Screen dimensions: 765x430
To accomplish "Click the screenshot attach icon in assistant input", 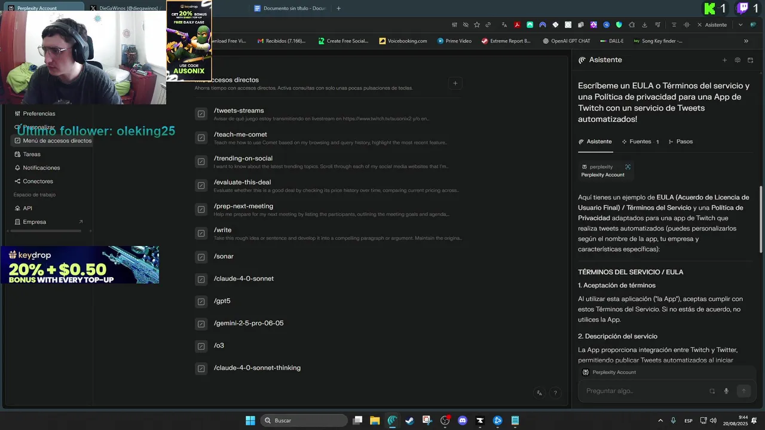I will click(x=712, y=391).
